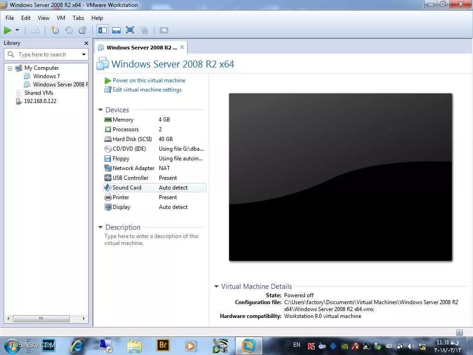Select the My Computer tree item
This screenshot has height=355, width=473.
(41, 68)
